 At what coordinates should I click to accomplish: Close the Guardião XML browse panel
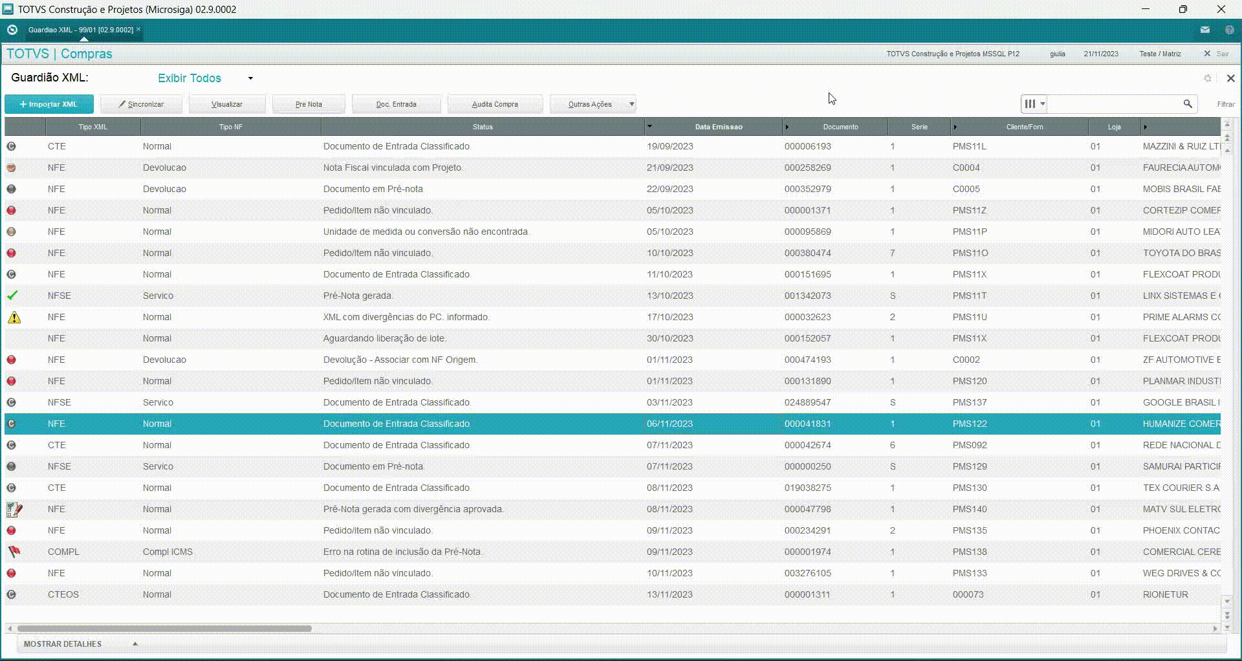click(x=1230, y=78)
